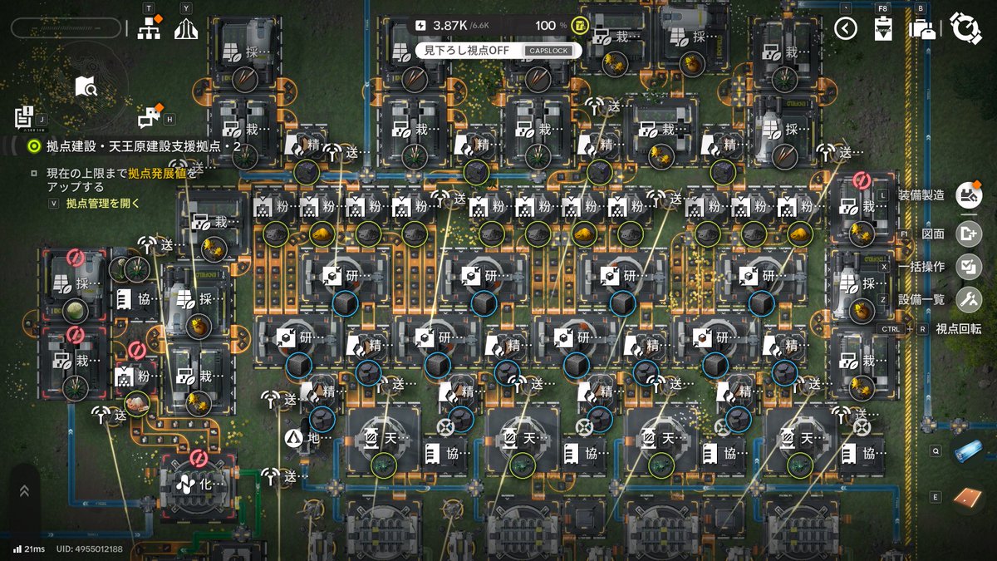Open the tech tree icon

[149, 28]
